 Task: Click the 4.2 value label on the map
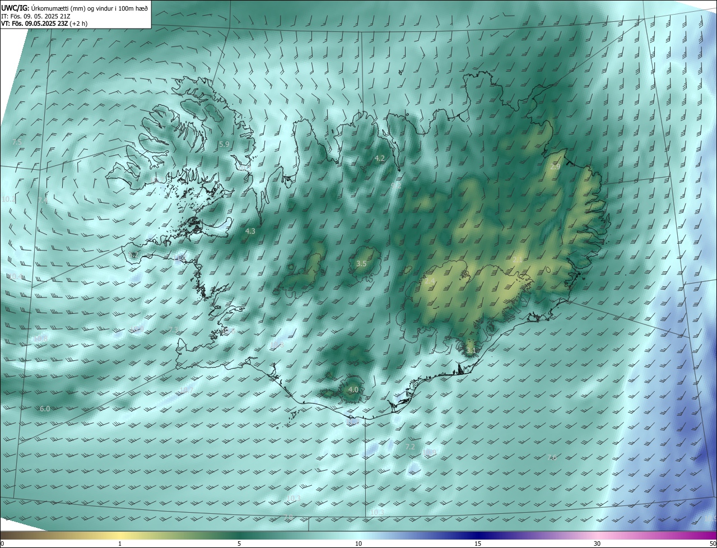point(380,159)
